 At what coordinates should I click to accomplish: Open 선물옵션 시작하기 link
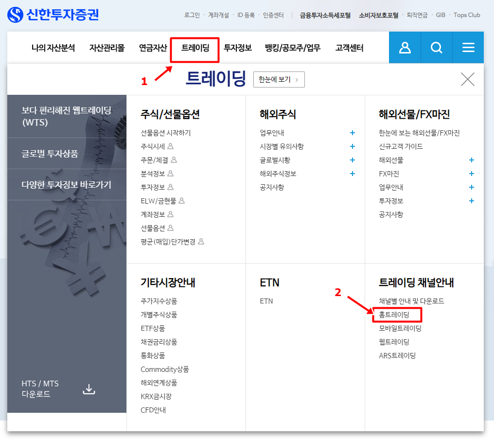pyautogui.click(x=166, y=133)
